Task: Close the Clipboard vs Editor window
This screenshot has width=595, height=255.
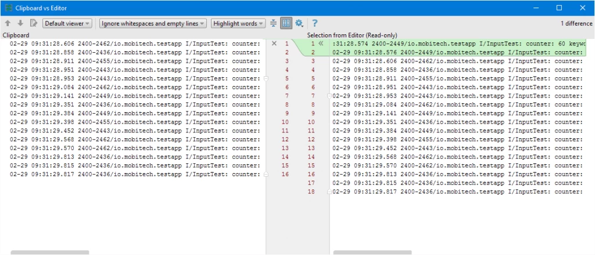Action: [582, 8]
